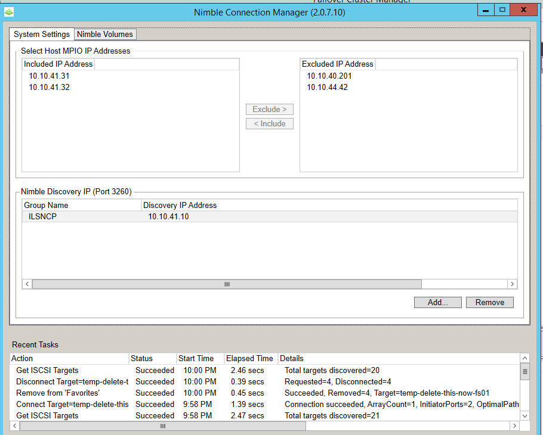
Task: Click the Exclude > button
Action: tap(270, 109)
